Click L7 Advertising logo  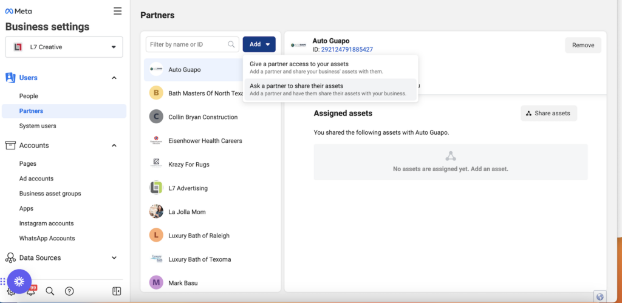click(x=156, y=188)
